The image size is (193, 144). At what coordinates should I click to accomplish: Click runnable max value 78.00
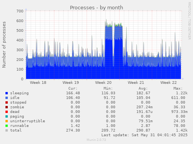click(179, 126)
